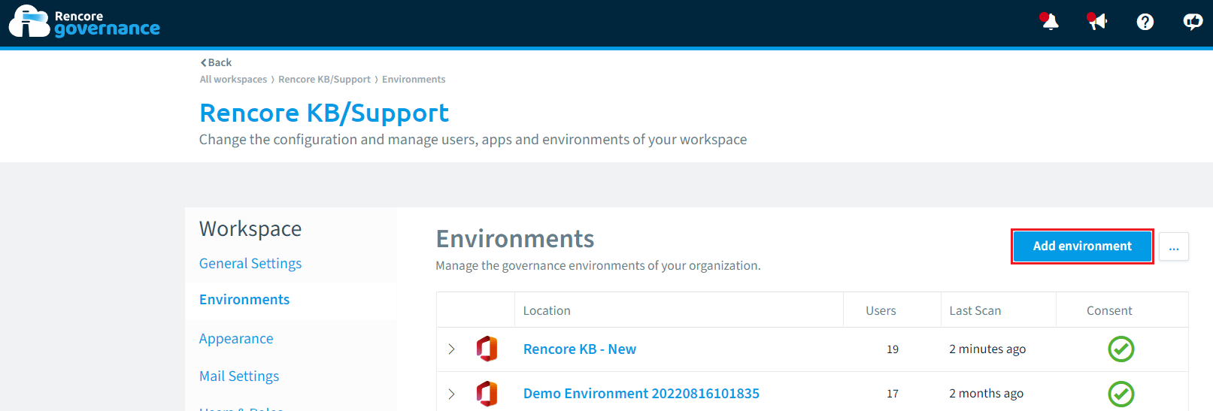Click the "2 months ago" last scan cell

pyautogui.click(x=986, y=394)
